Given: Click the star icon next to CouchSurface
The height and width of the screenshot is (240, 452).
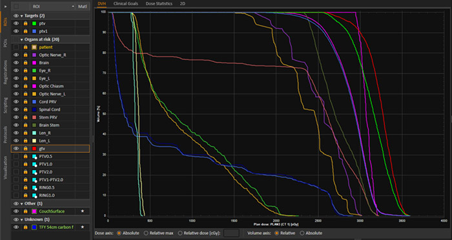Looking at the screenshot, I should click(83, 211).
